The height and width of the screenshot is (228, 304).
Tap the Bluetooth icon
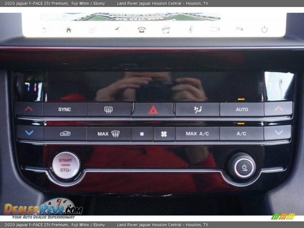[x=190, y=30]
